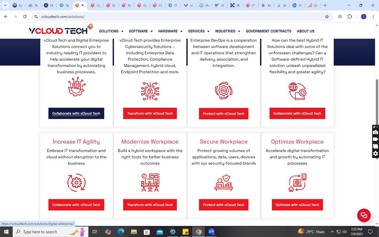Expand the INDUSTRIES dropdown menu
Viewport: 379px width, 237px height.
[228, 31]
